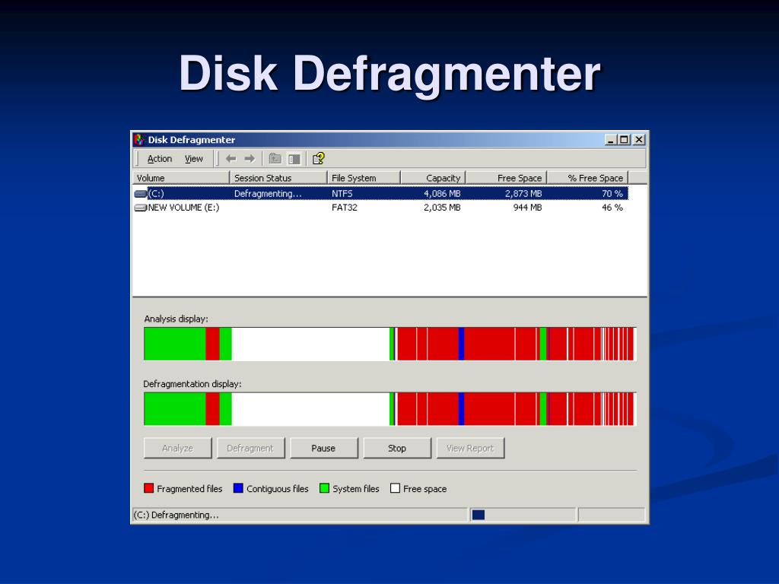Click the Defragment button
This screenshot has width=779, height=584.
[250, 448]
